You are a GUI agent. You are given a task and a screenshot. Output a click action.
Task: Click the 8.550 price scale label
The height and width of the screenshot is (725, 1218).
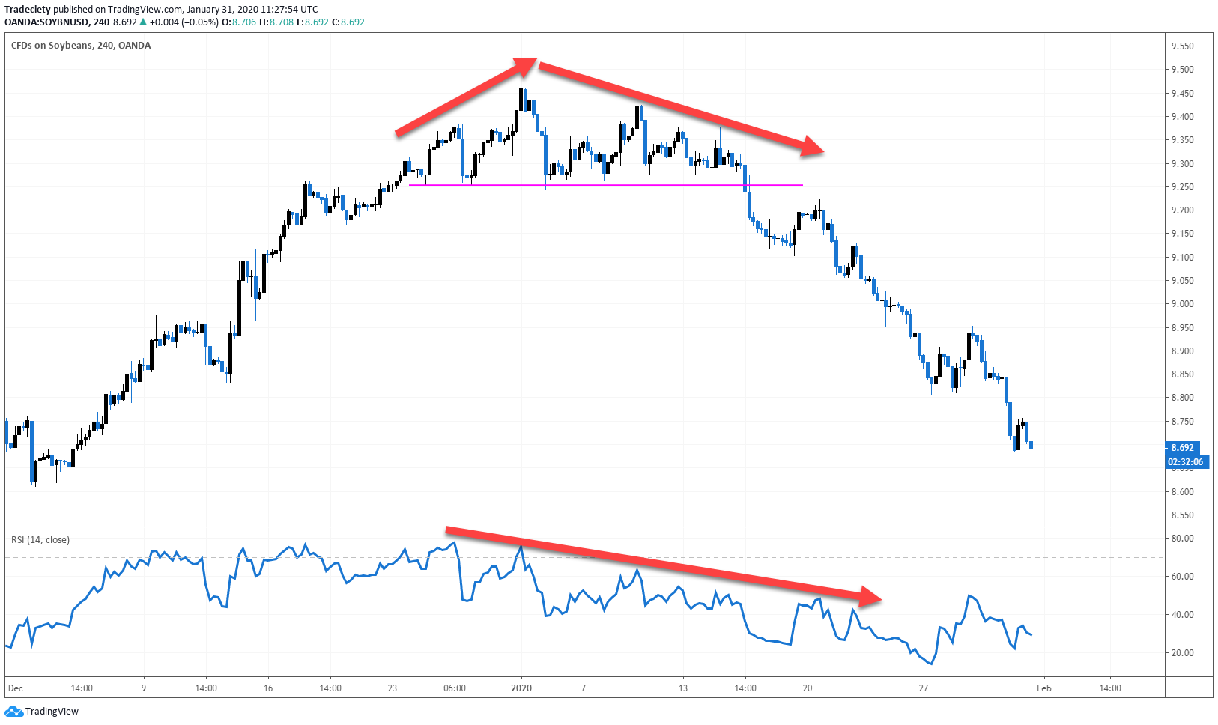(1182, 515)
